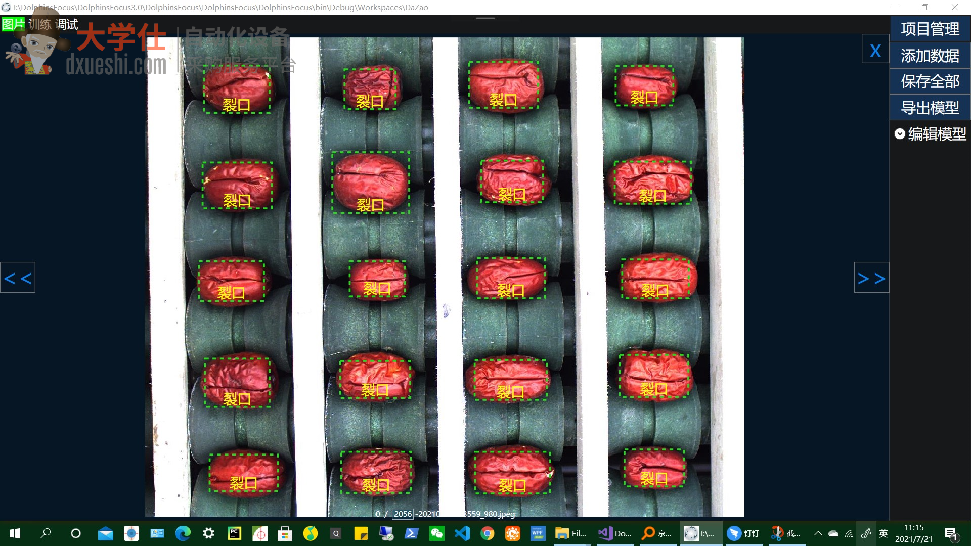
Task: Open red crosshair app in taskbar
Action: coord(259,533)
